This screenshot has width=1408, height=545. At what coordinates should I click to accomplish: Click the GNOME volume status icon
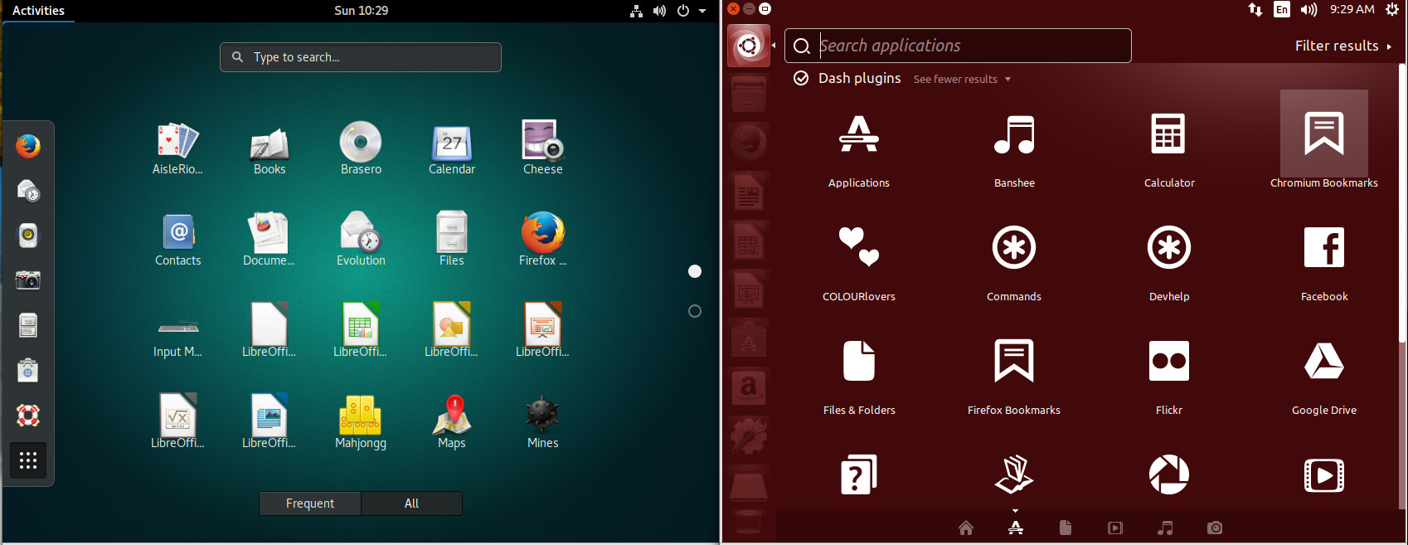click(659, 11)
